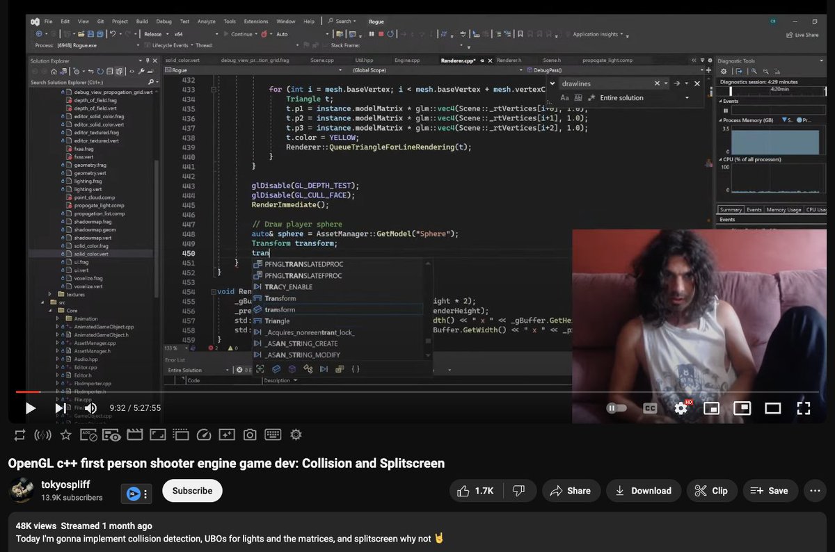835x552 pixels.
Task: Open the speedometer playback speed icon
Action: pyautogui.click(x=204, y=435)
